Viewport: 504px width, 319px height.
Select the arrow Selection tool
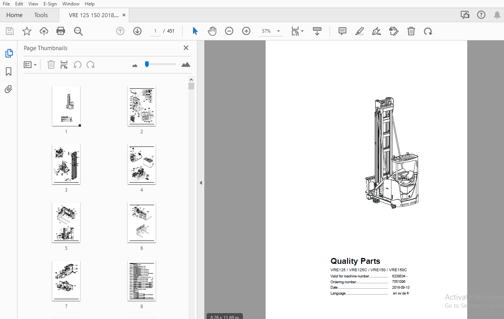[x=195, y=31]
